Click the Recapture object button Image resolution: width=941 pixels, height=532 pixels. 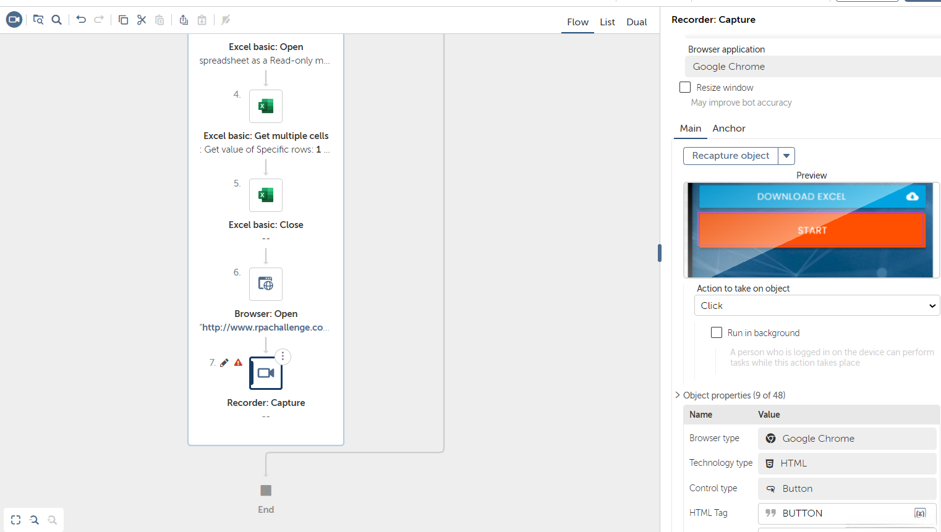(x=731, y=156)
